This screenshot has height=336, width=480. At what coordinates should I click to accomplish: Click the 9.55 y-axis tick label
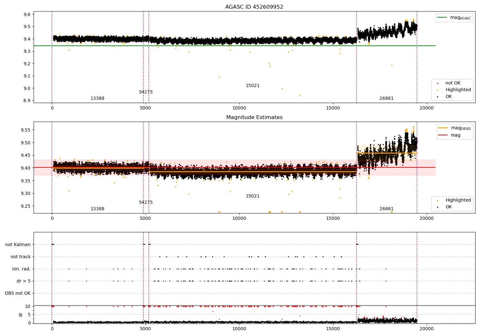pos(26,130)
